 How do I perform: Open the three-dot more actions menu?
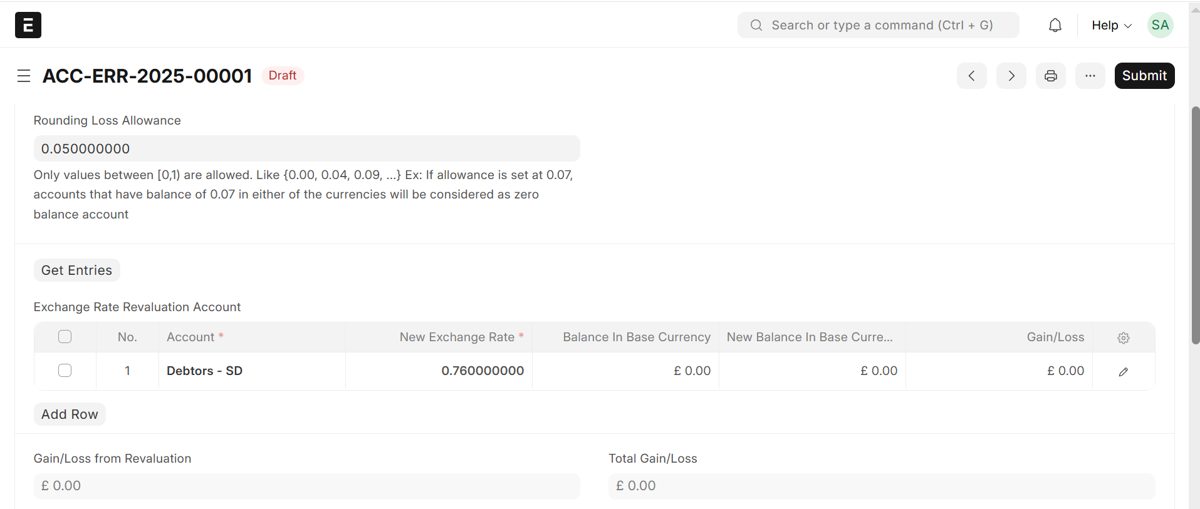[1090, 76]
